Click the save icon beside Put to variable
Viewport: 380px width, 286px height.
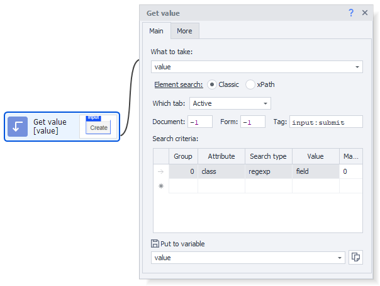pyautogui.click(x=155, y=244)
